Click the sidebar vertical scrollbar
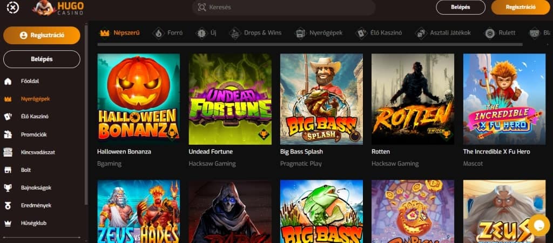The image size is (553, 243). 86,114
